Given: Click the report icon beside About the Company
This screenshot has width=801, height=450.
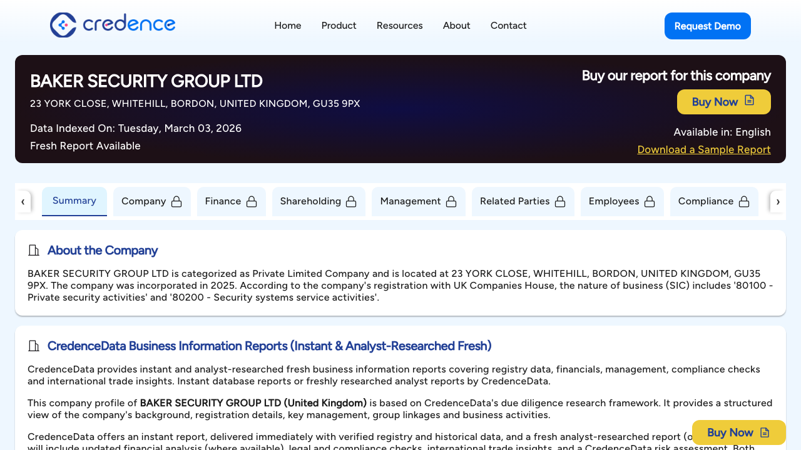Looking at the screenshot, I should [x=33, y=250].
